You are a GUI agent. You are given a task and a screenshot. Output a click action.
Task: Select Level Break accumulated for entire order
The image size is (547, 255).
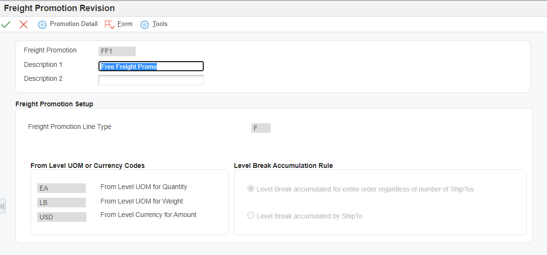pos(251,189)
